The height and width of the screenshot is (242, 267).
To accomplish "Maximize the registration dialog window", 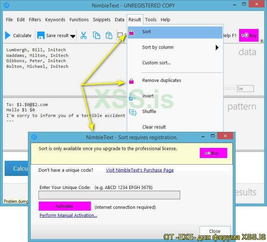I will pos(213,136).
